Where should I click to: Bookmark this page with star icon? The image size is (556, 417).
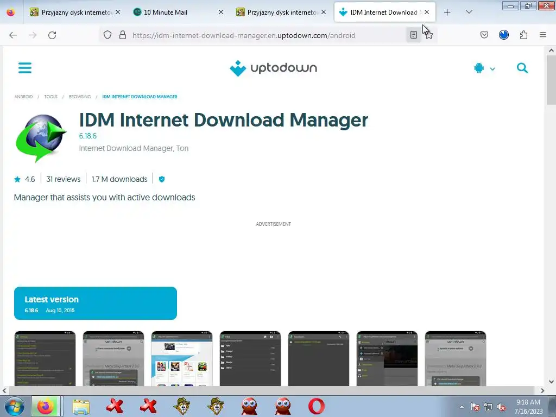[429, 35]
